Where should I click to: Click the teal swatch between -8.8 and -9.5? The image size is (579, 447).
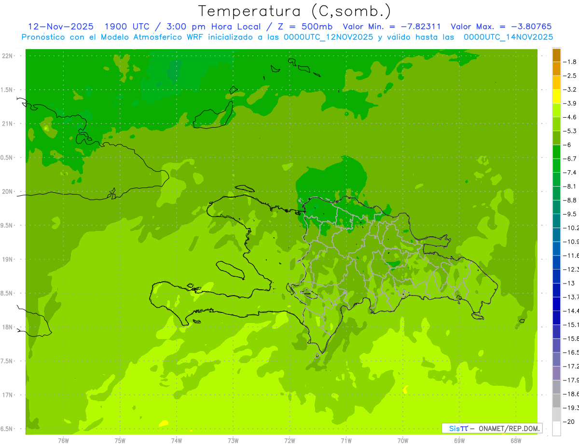[x=556, y=207]
